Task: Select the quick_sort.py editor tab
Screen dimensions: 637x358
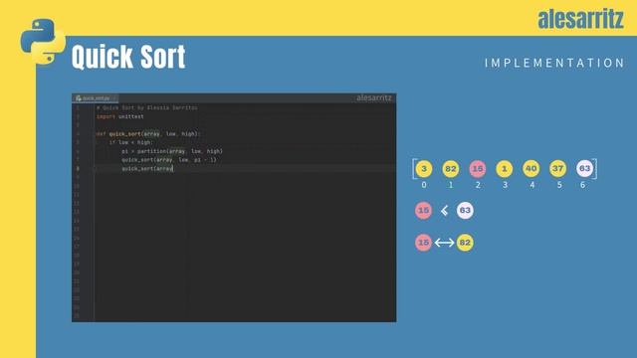Action: point(95,98)
